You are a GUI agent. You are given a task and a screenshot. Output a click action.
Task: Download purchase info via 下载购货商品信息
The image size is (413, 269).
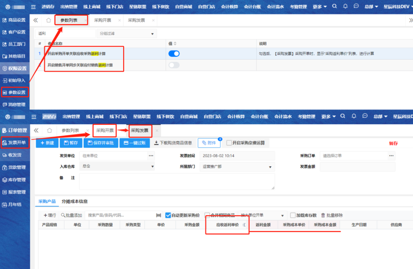[x=173, y=143]
